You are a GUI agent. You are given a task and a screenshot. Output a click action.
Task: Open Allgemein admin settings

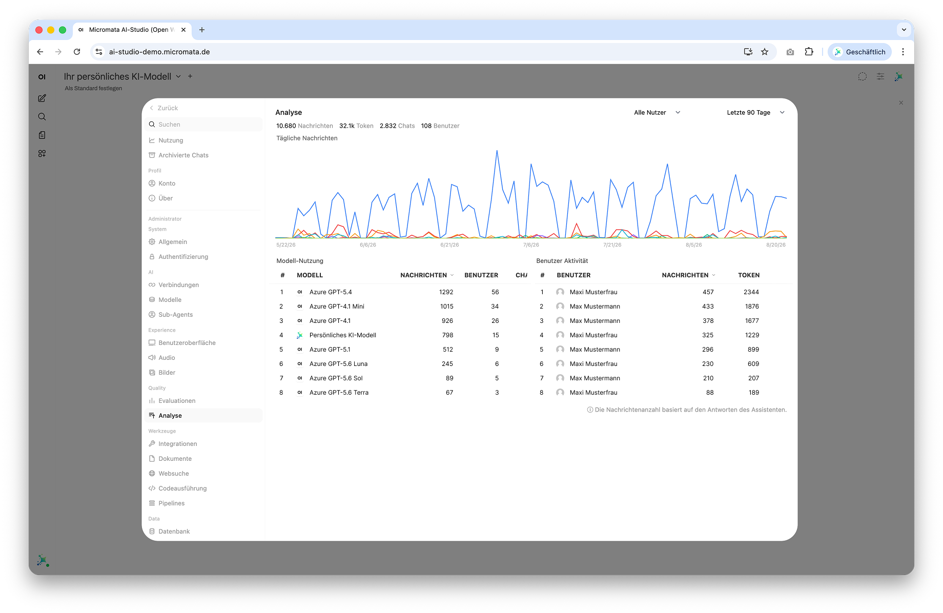tap(203, 242)
